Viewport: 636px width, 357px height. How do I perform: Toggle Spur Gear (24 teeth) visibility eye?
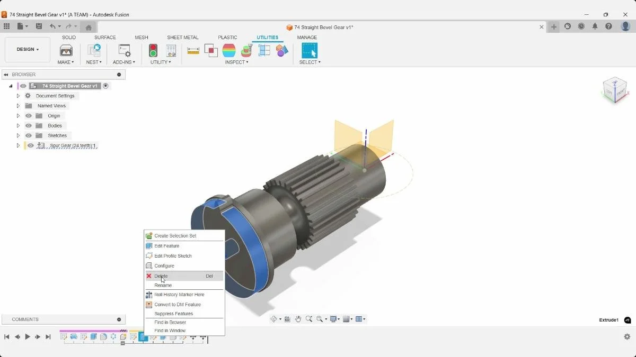(31, 145)
